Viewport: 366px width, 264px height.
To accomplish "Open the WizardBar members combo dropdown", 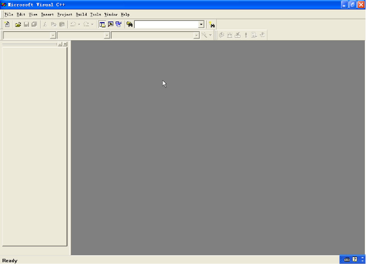I will click(196, 35).
